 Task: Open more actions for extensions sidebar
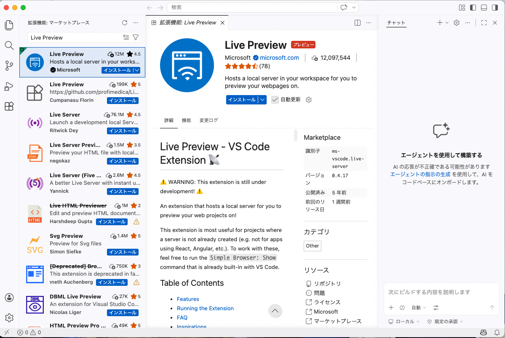(x=136, y=23)
